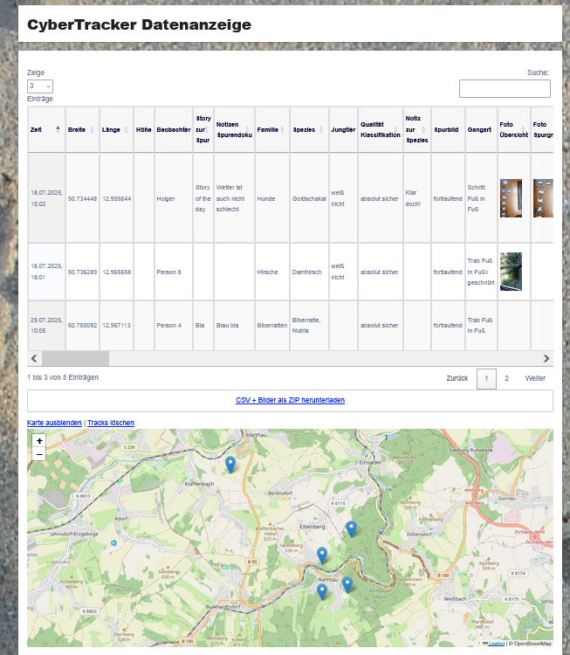The image size is (570, 655).
Task: Zoom out on the map
Action: click(x=39, y=455)
